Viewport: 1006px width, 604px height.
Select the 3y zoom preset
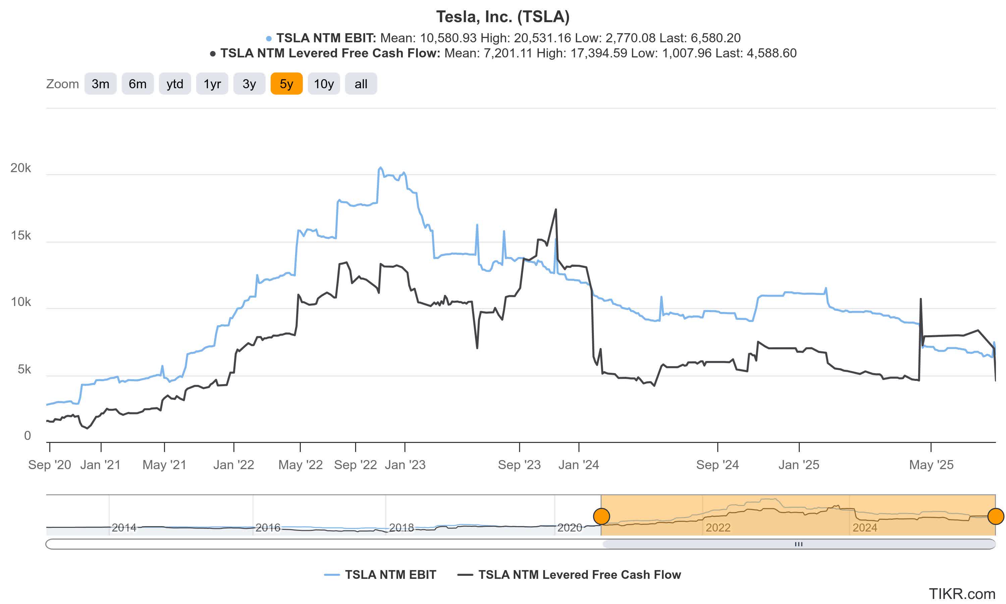point(249,84)
